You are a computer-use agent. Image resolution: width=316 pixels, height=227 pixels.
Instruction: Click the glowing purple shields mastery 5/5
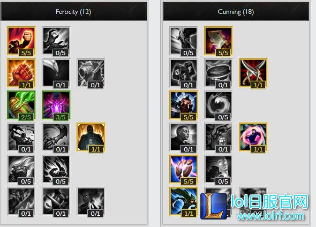[x=184, y=169]
